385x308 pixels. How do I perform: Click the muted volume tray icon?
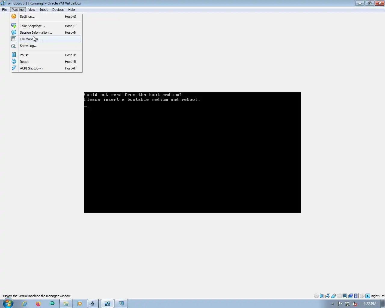coord(355,304)
